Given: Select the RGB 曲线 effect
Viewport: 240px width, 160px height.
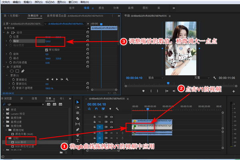Looking at the screenshot, I should click(x=20, y=142).
